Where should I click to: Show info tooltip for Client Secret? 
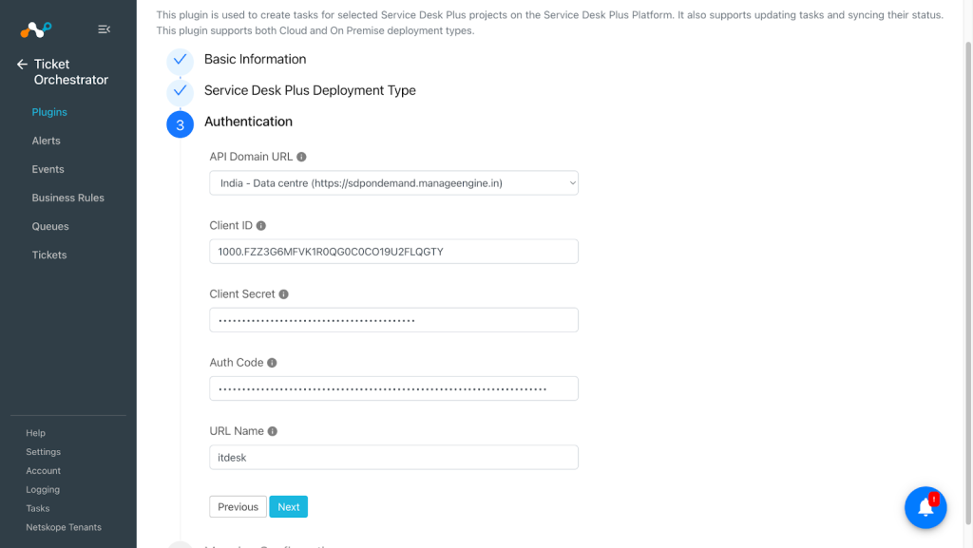point(283,294)
